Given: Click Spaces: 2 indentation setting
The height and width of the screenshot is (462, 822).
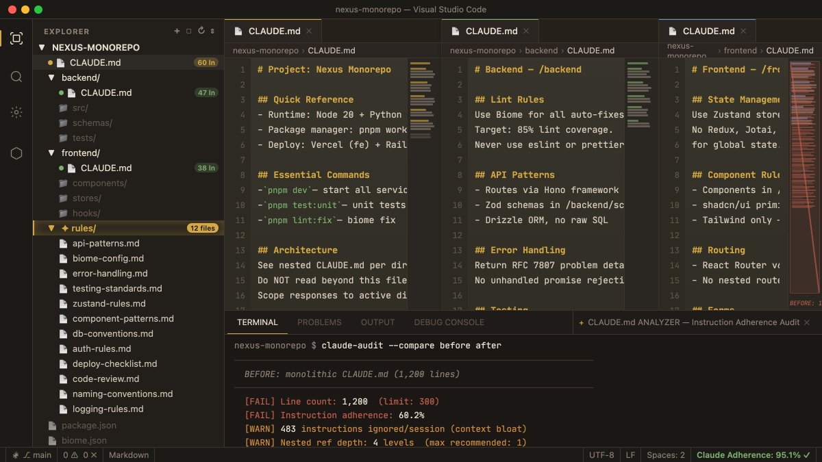Looking at the screenshot, I should 666,454.
